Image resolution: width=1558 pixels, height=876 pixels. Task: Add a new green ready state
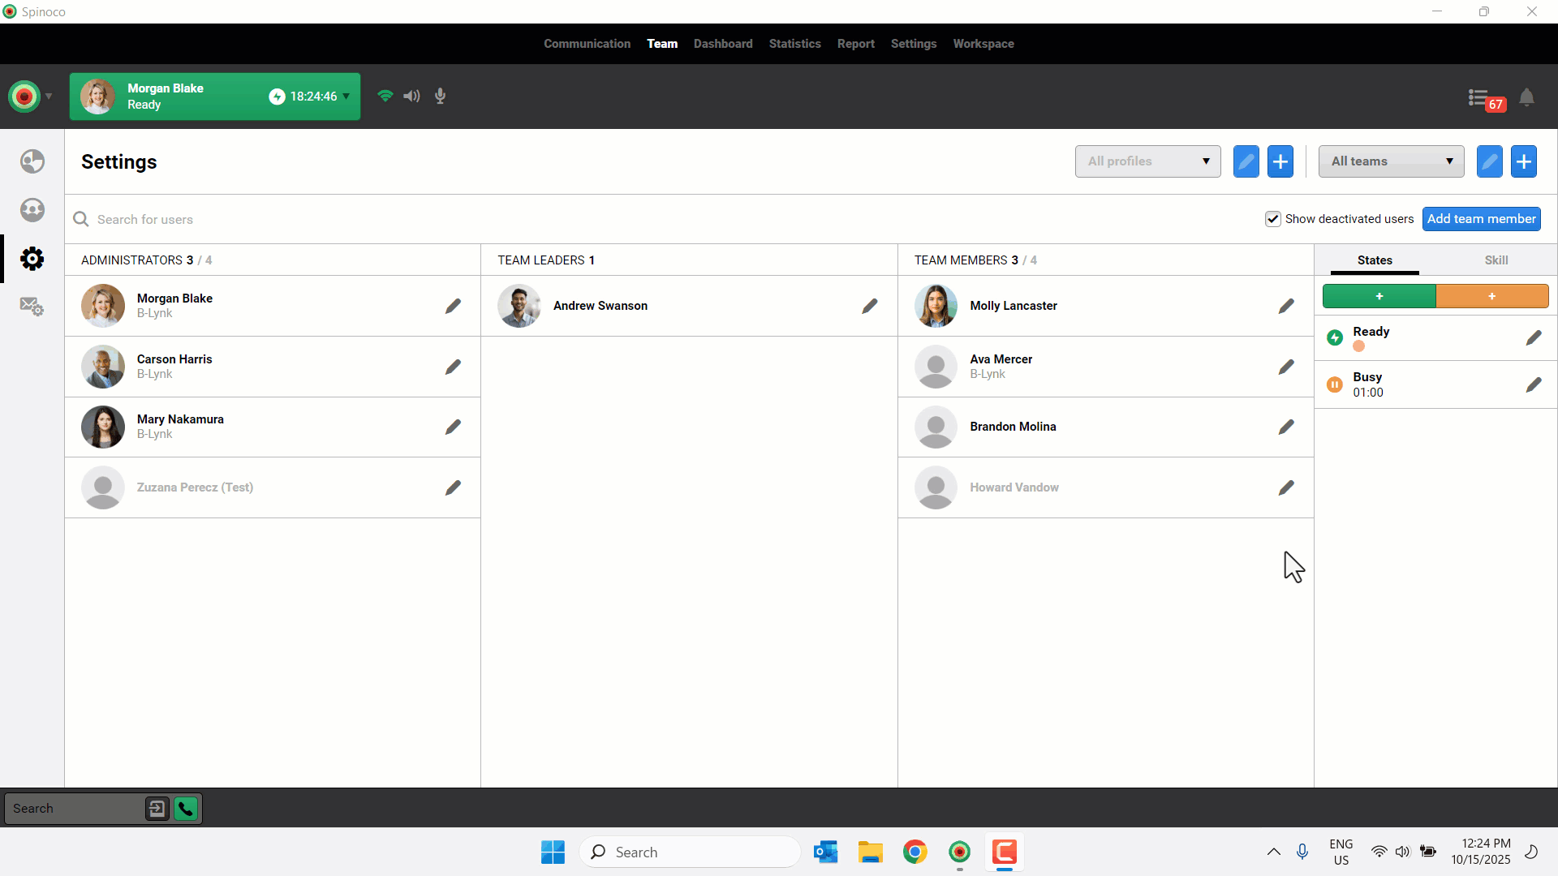[1379, 296]
